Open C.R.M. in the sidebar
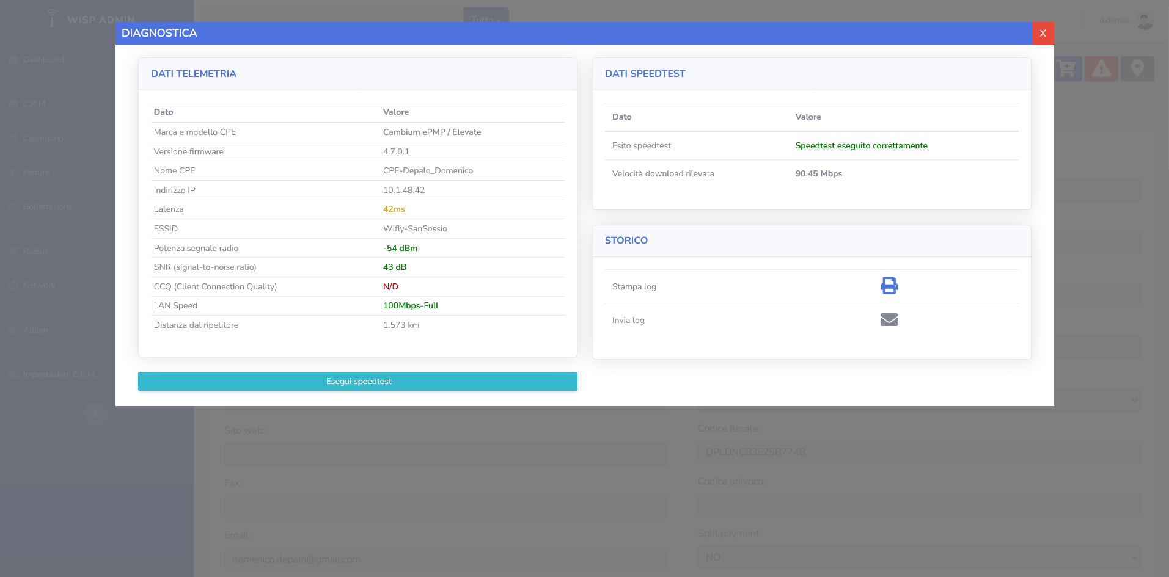Viewport: 1169px width, 577px height. pyautogui.click(x=35, y=104)
